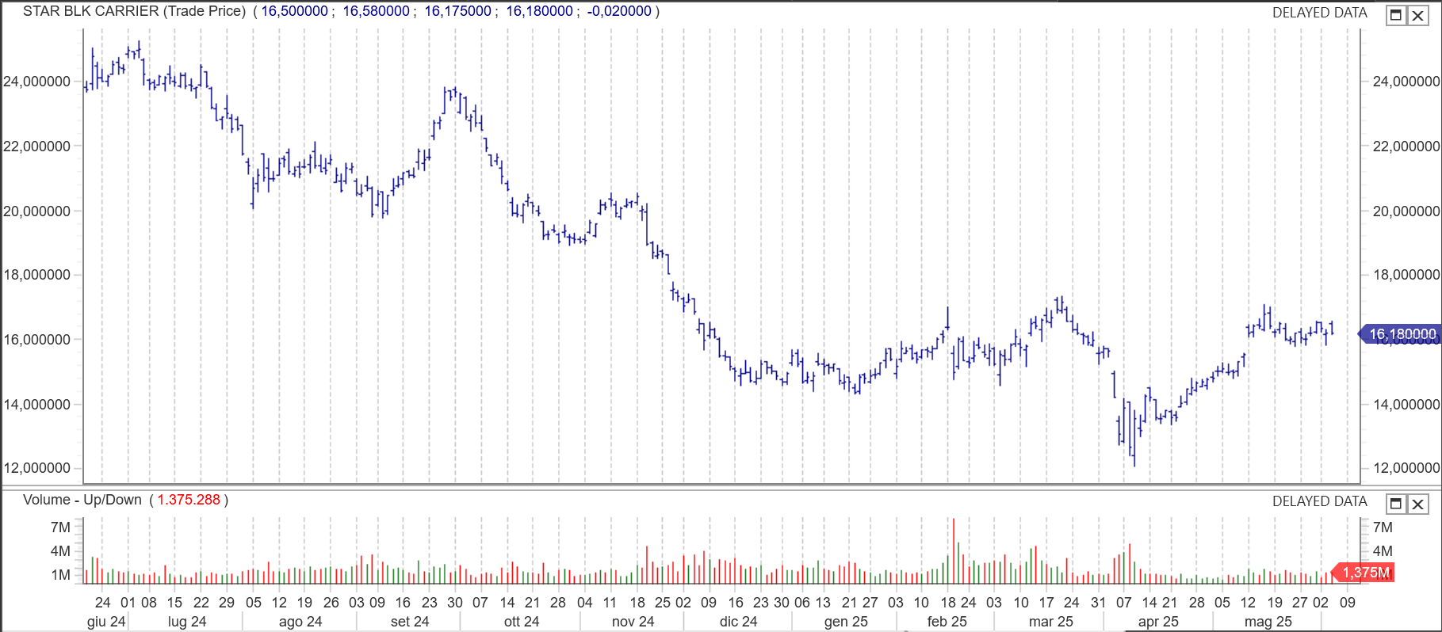The width and height of the screenshot is (1442, 632).
Task: Click the red volume marker 1,375M
Action: [x=1364, y=573]
